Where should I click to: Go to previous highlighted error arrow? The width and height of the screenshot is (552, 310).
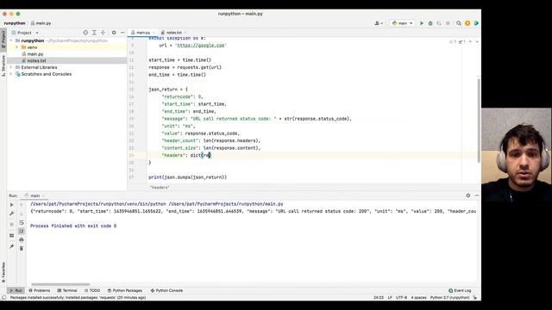click(x=470, y=42)
